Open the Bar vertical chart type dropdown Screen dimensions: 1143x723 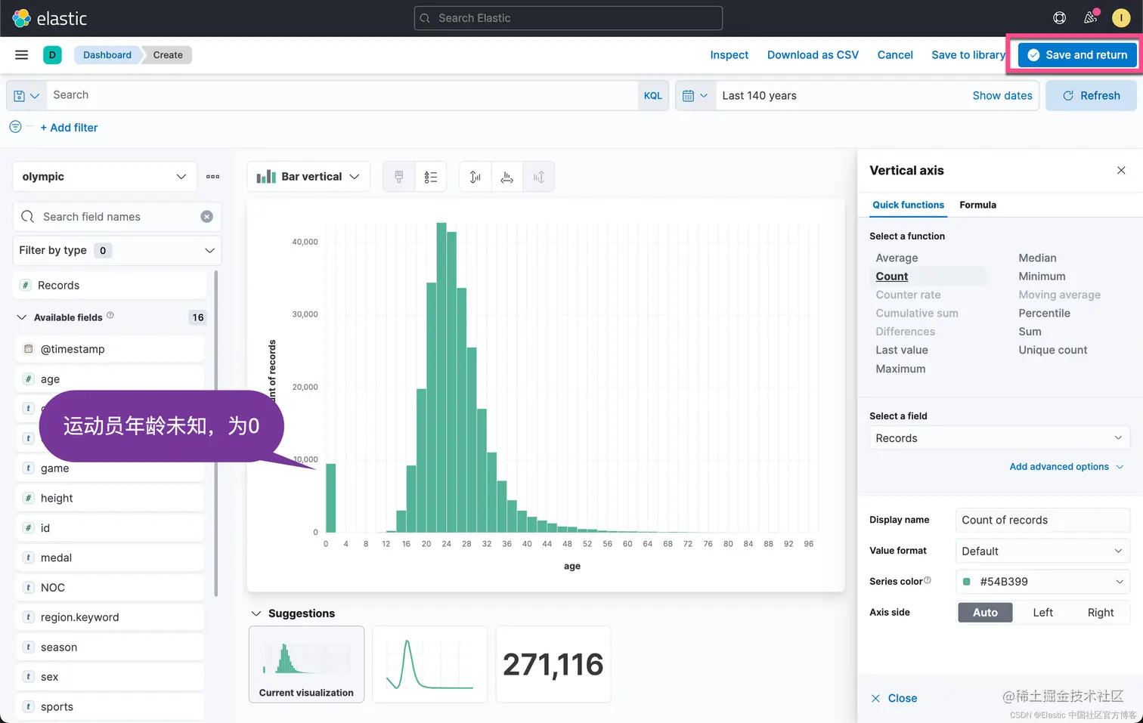pos(308,177)
